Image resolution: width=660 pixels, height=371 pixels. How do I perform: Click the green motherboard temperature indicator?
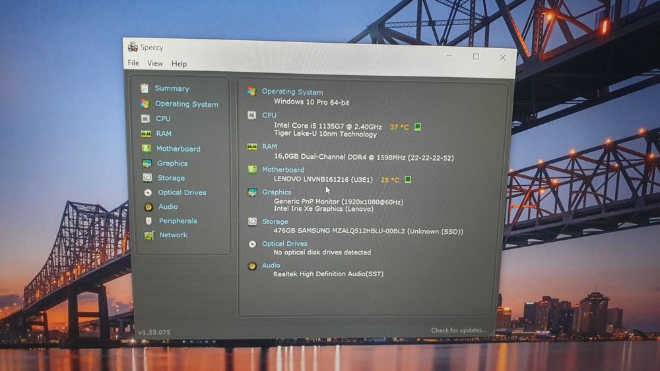point(407,180)
